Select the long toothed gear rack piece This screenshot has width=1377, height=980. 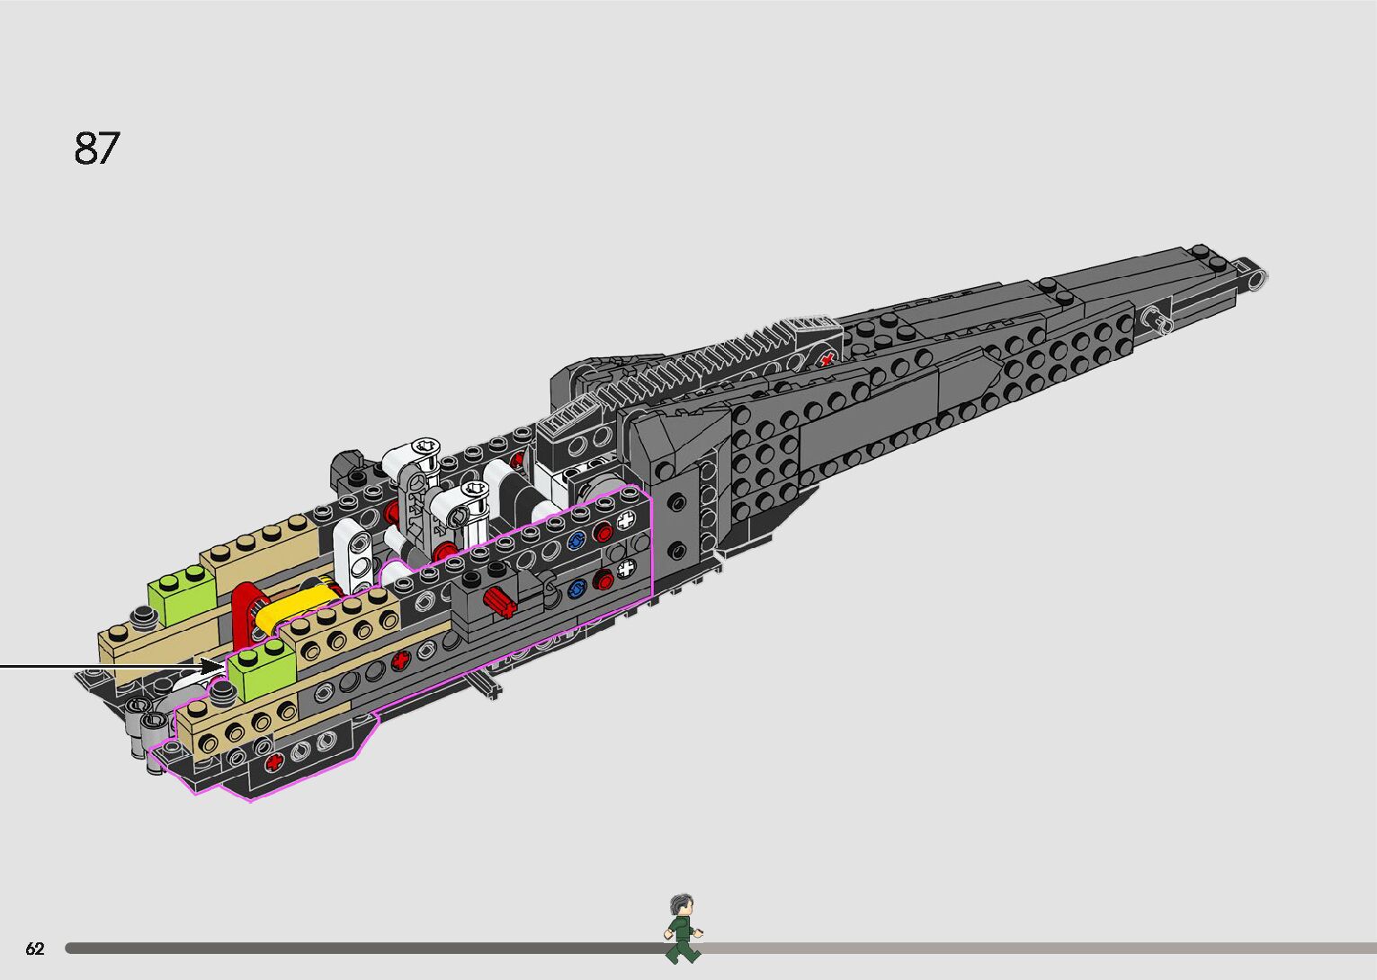tap(711, 364)
